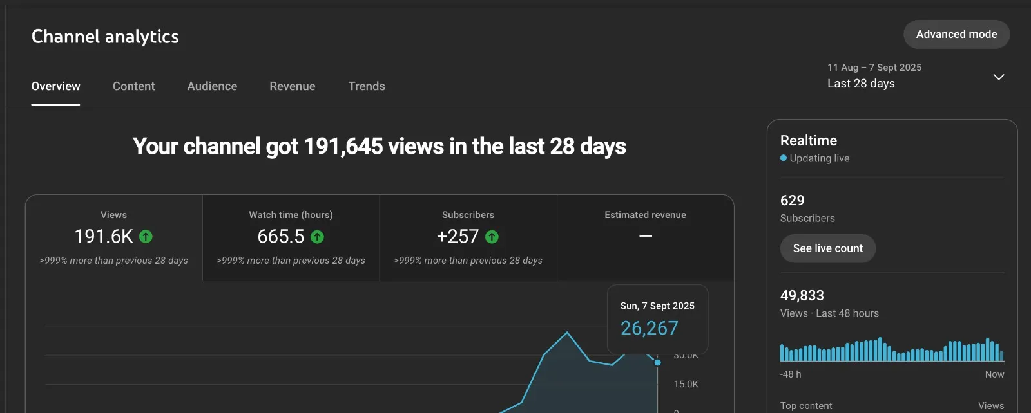Select the Trends tab
The image size is (1031, 413).
click(x=366, y=86)
